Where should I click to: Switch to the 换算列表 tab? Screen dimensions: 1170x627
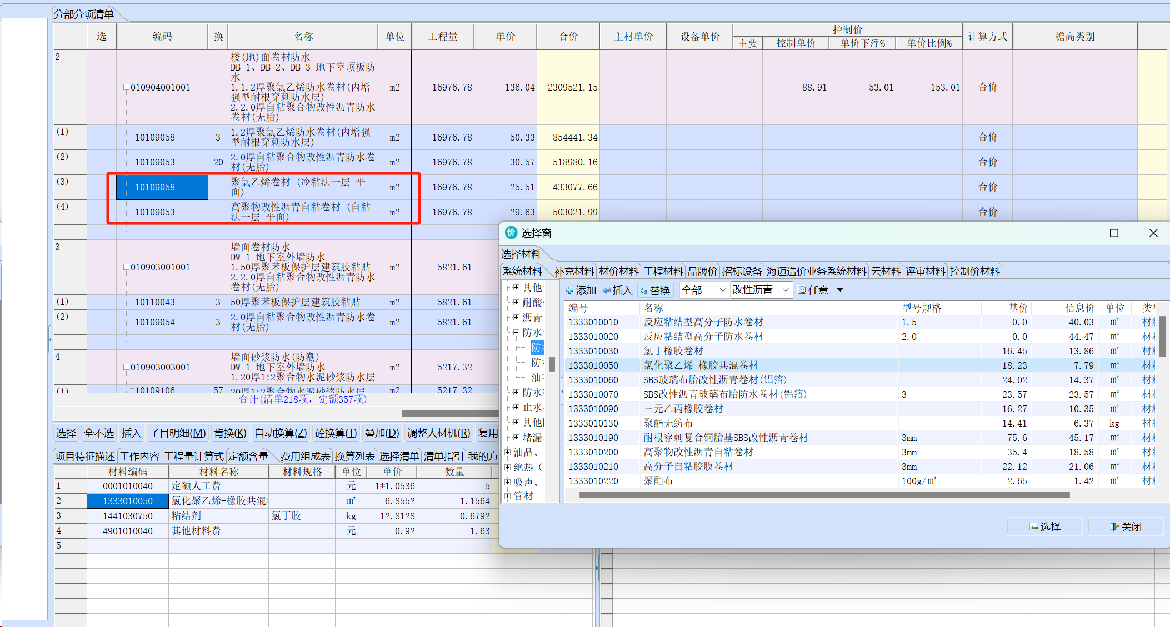[x=354, y=457]
